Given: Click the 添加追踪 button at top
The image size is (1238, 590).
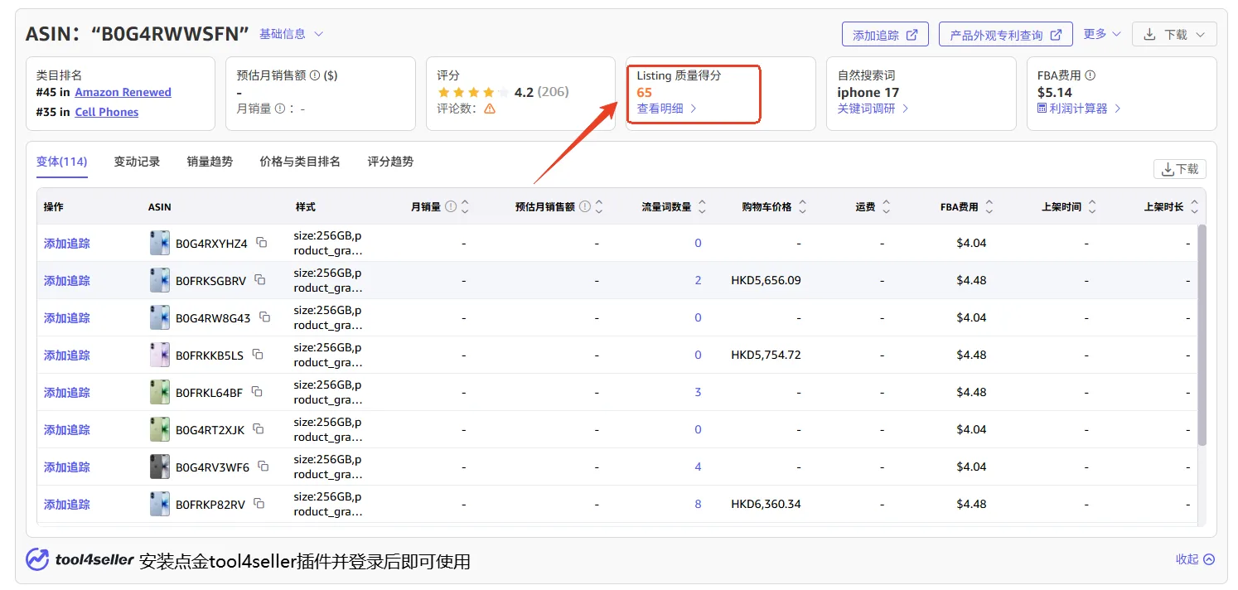Looking at the screenshot, I should click(885, 34).
